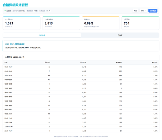
Task: Select the 764 card value
Action: coord(126,23)
